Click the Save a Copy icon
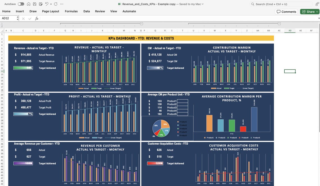Image resolution: width=320 pixels, height=186 pixels. (x=40, y=4)
